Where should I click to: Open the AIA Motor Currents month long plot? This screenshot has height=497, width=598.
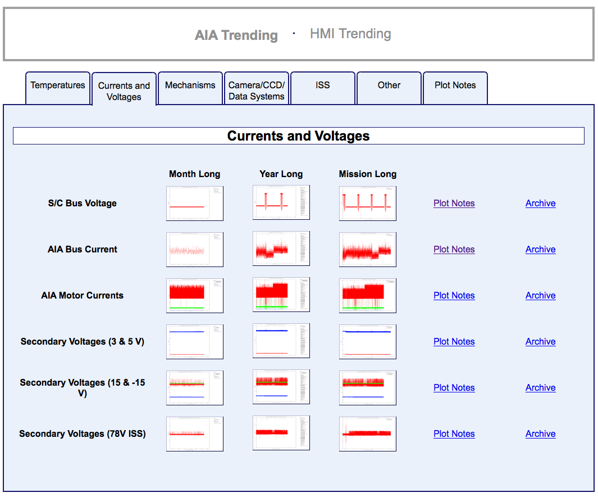coord(194,295)
